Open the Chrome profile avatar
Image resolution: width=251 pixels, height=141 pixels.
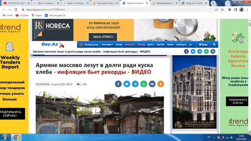tap(242, 9)
